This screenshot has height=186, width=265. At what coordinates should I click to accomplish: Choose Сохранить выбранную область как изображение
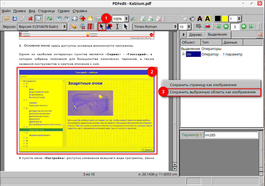tap(212, 92)
